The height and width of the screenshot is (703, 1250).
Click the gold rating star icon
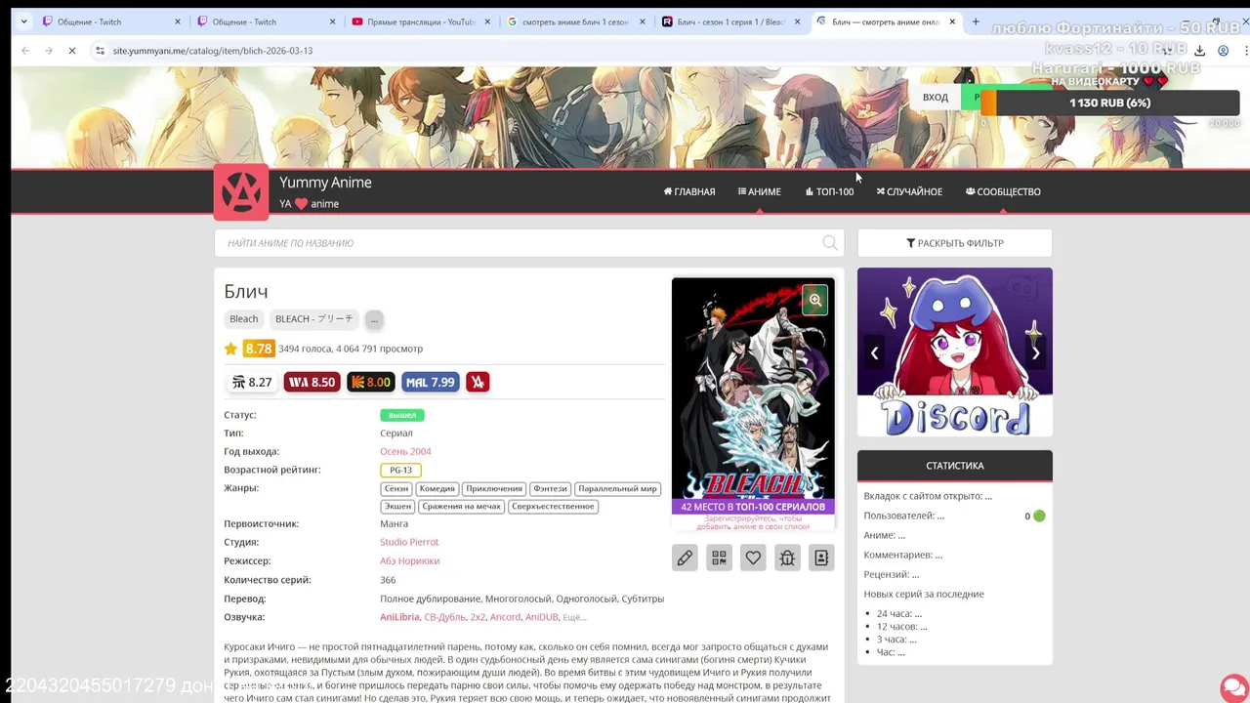tap(230, 349)
